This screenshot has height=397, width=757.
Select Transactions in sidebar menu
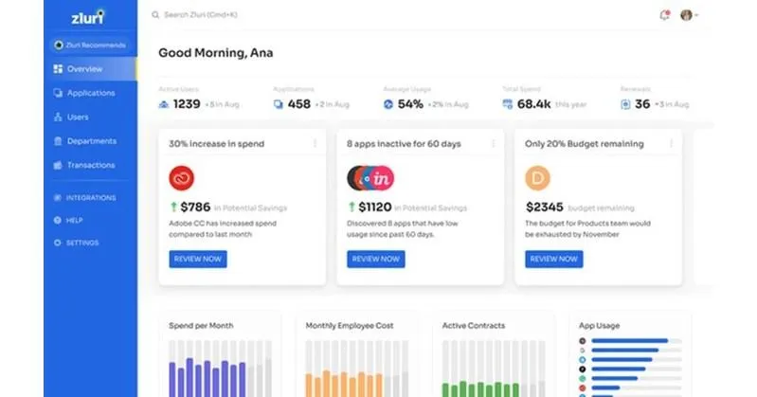90,165
